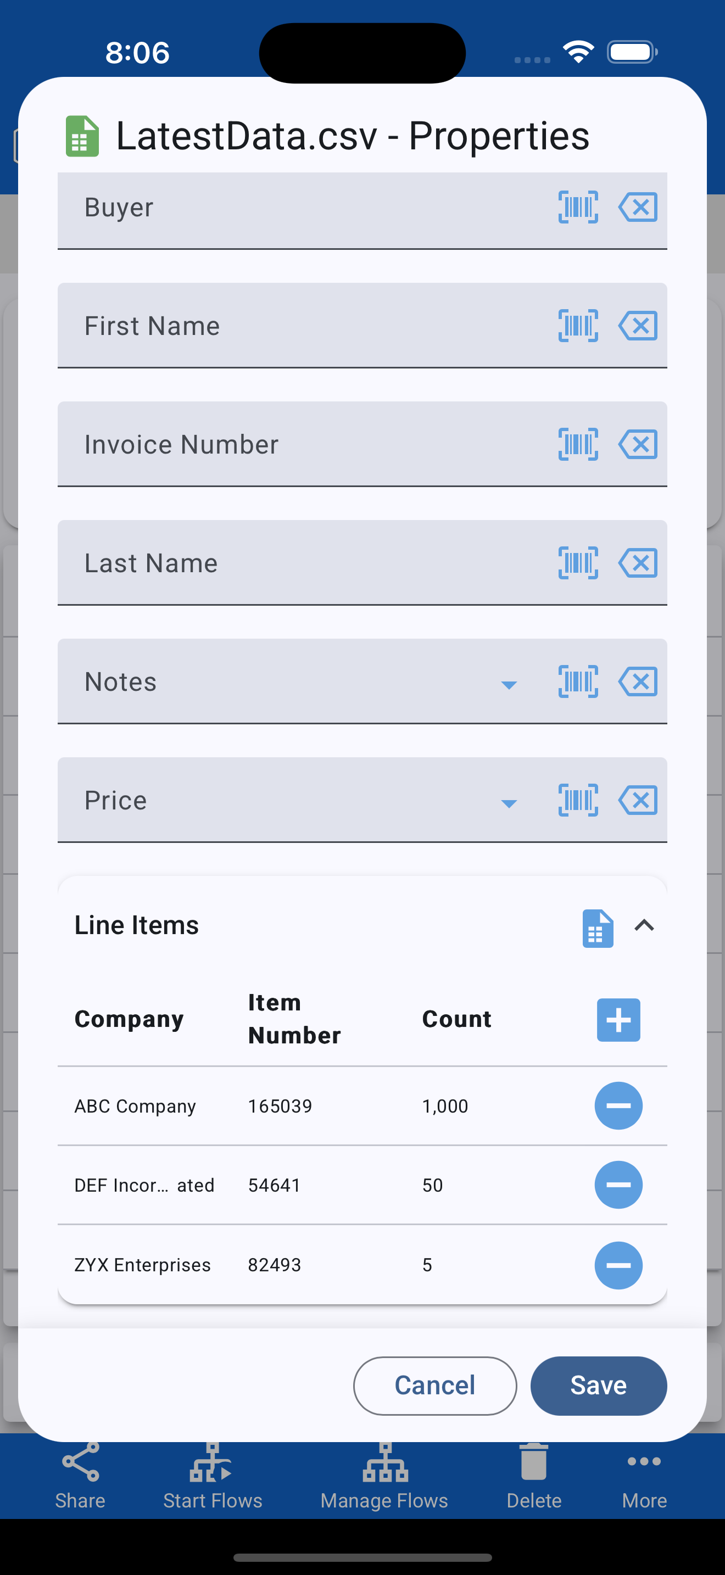Save the file properties
The height and width of the screenshot is (1575, 725).
pyautogui.click(x=599, y=1386)
